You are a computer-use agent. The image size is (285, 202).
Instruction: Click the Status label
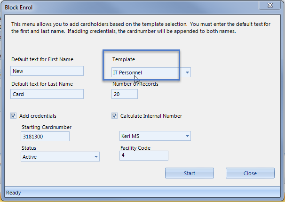(29, 148)
